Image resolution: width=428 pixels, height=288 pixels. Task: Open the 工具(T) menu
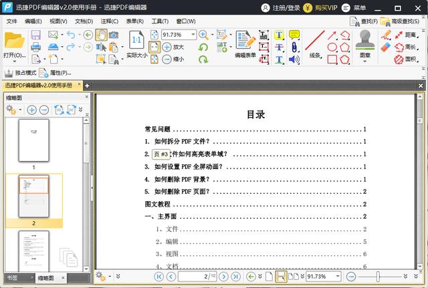pos(160,21)
